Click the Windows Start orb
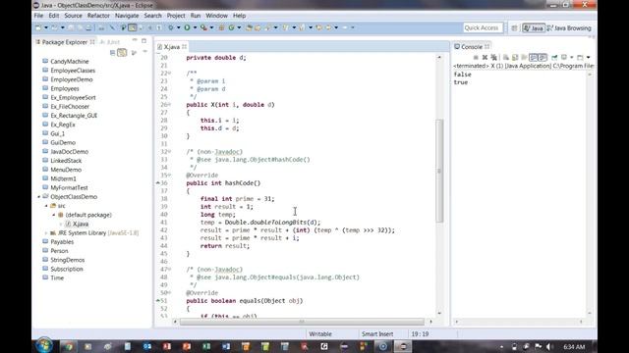The image size is (629, 353). pos(44,345)
